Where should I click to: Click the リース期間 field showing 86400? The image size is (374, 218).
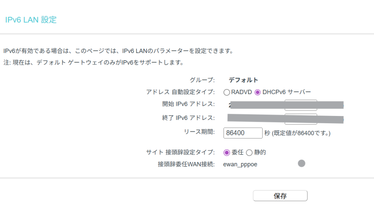click(x=243, y=133)
